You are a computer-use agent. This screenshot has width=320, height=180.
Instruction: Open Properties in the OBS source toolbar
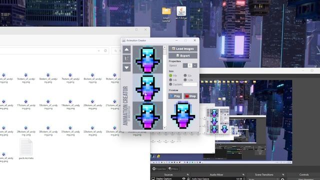coord(159,169)
